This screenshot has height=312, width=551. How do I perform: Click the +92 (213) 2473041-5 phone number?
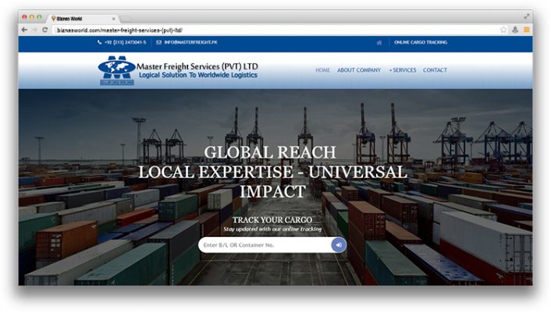(125, 42)
